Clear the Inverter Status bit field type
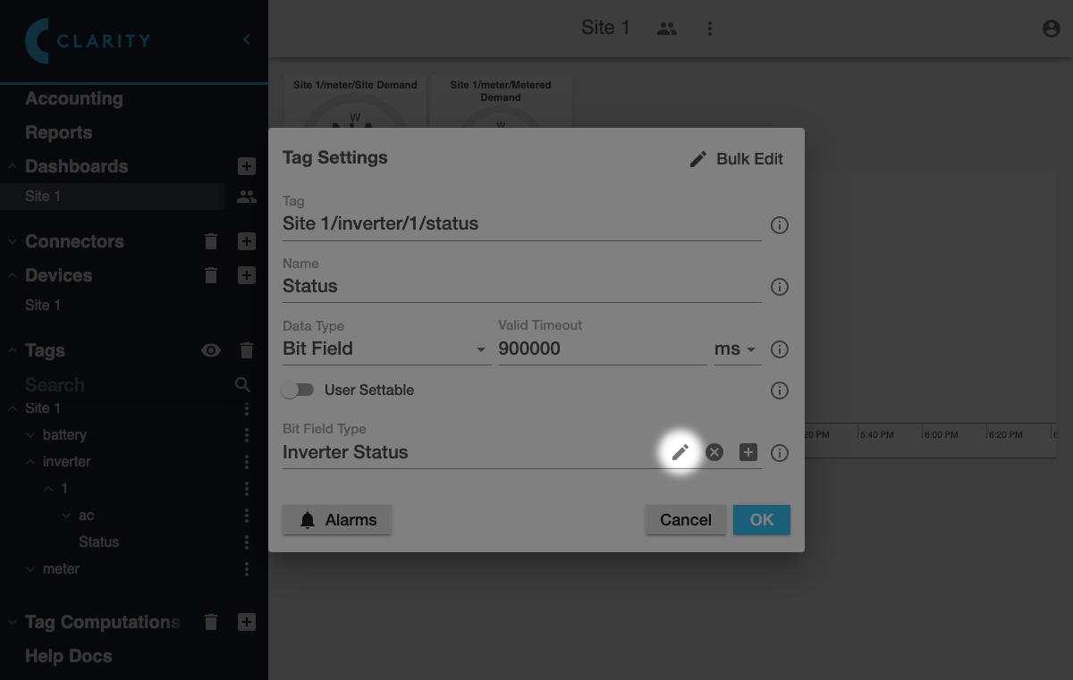The width and height of the screenshot is (1073, 680). 714,452
